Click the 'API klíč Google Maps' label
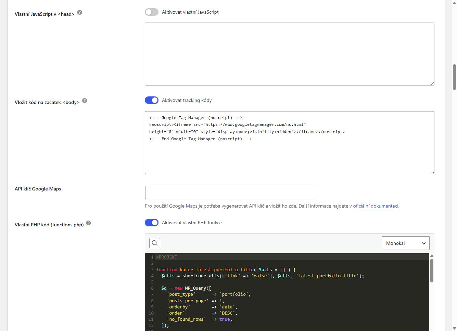Image resolution: width=457 pixels, height=331 pixels. (38, 189)
